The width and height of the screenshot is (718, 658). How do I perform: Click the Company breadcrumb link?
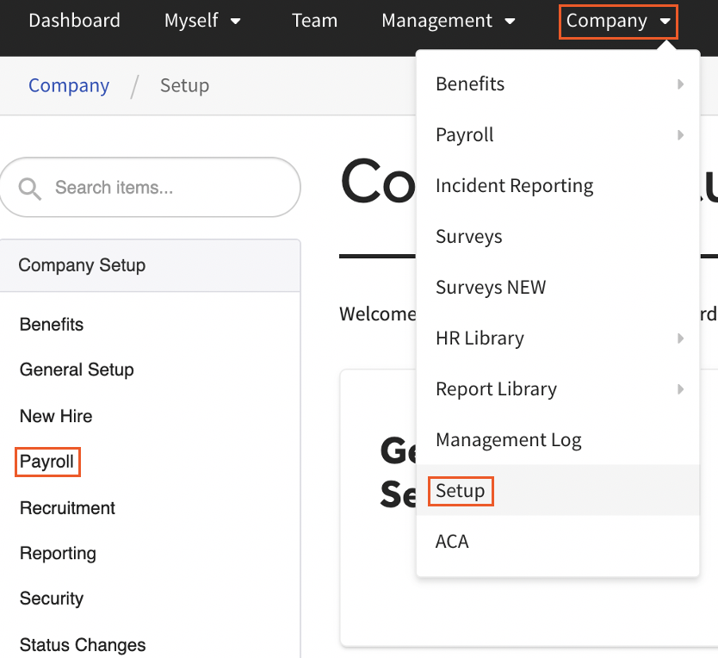pyautogui.click(x=69, y=85)
